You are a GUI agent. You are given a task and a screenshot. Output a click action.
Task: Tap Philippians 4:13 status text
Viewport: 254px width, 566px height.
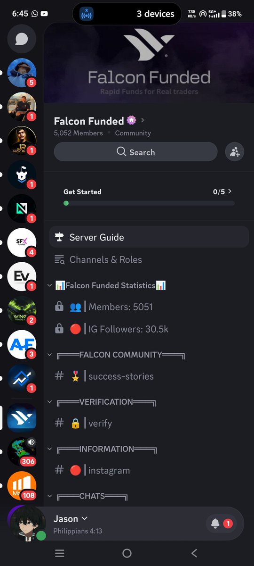point(78,531)
